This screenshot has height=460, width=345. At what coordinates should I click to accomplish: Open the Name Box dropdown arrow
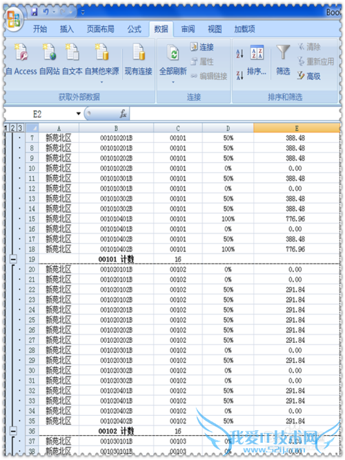pos(79,114)
